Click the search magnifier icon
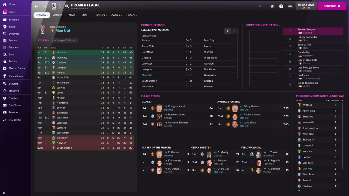The width and height of the screenshot is (349, 196). (67, 6)
